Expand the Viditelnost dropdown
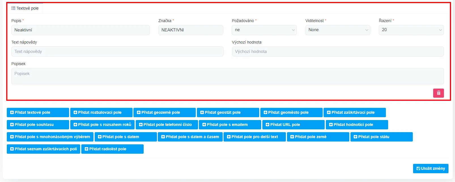This screenshot has height=182, width=455. coord(337,30)
